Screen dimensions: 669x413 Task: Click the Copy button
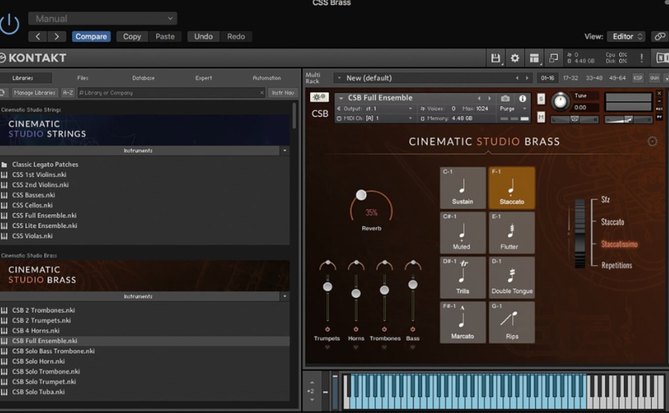[x=132, y=36]
